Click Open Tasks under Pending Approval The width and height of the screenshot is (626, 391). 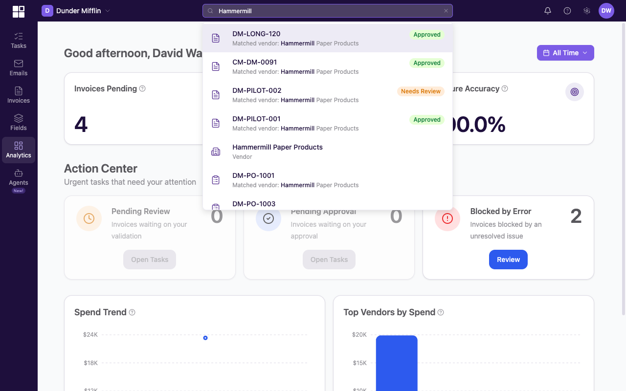[x=329, y=260]
